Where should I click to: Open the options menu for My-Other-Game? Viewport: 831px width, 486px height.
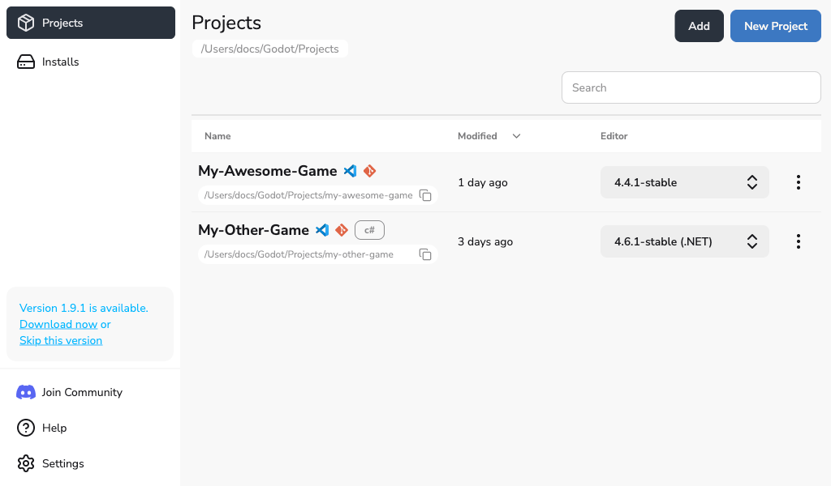click(x=799, y=241)
